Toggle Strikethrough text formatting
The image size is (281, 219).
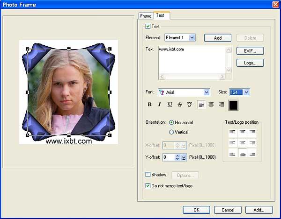point(180,105)
